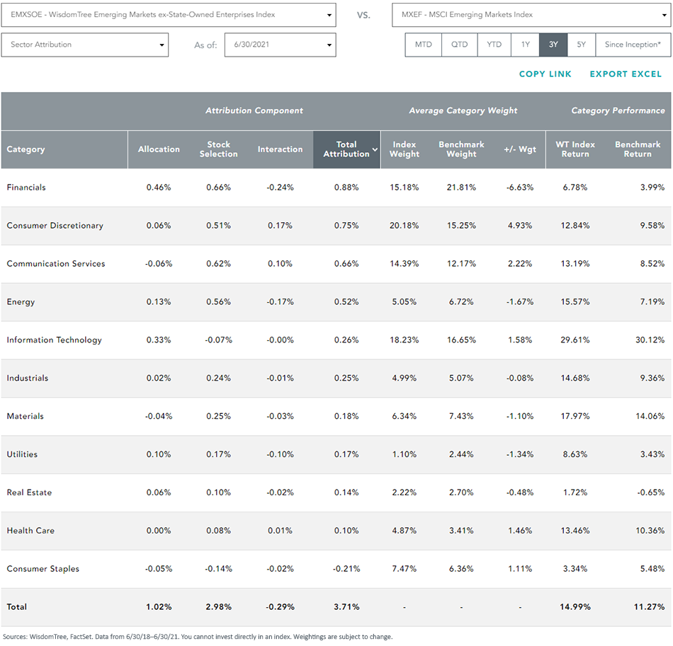673x646 pixels.
Task: Choose the 1Y period tab
Action: [526, 45]
